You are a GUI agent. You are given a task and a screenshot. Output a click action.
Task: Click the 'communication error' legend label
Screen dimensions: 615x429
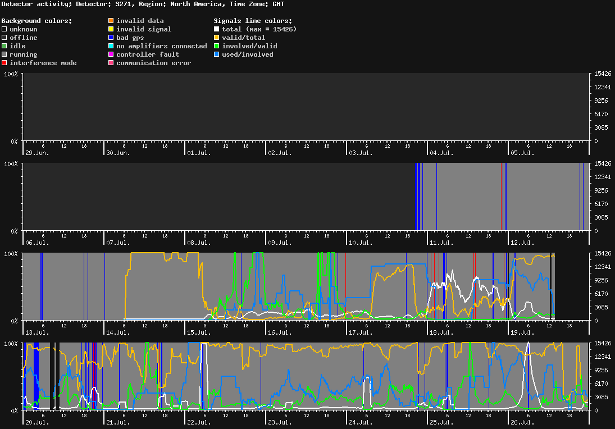[154, 63]
